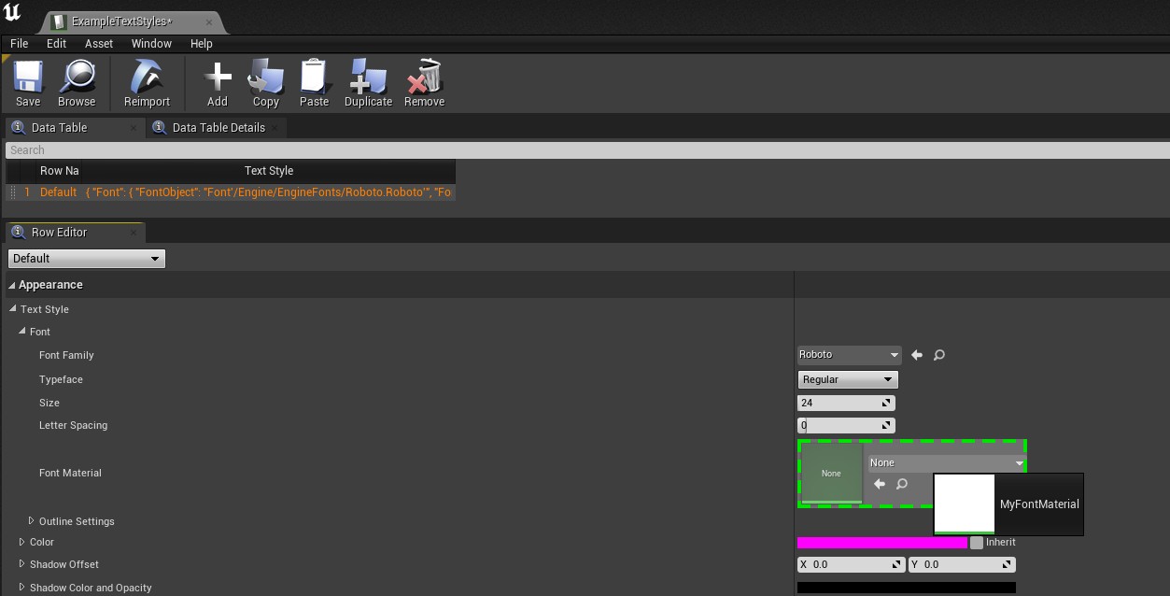Open the Default row selector dropdown
This screenshot has width=1170, height=596.
(x=87, y=259)
